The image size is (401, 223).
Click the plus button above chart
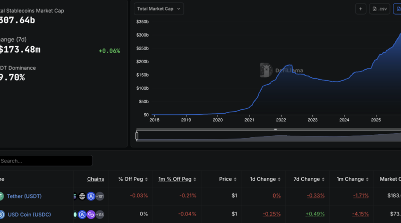click(361, 9)
